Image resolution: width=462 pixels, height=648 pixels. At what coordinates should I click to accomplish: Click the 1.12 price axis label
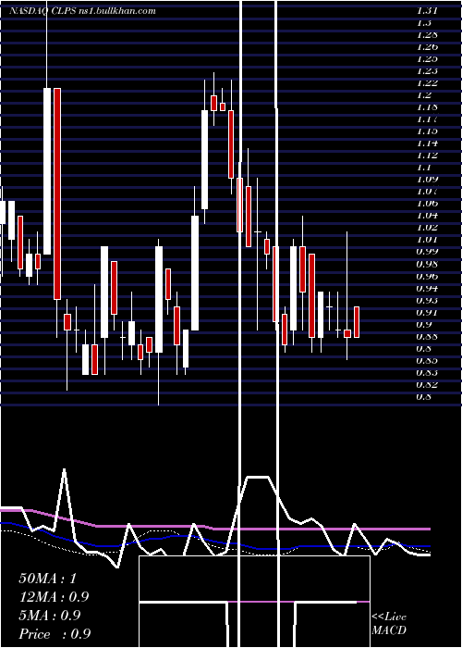[427, 156]
